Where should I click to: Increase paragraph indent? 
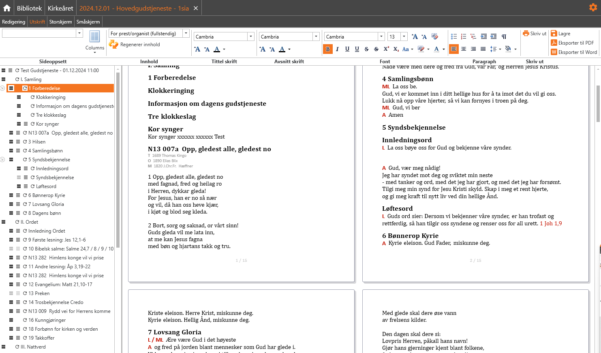pos(493,36)
